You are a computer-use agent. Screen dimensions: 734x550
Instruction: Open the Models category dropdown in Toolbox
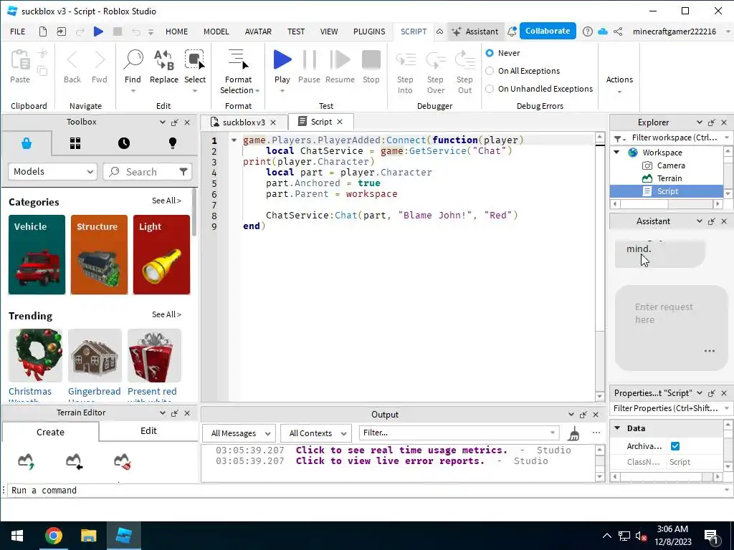point(53,172)
